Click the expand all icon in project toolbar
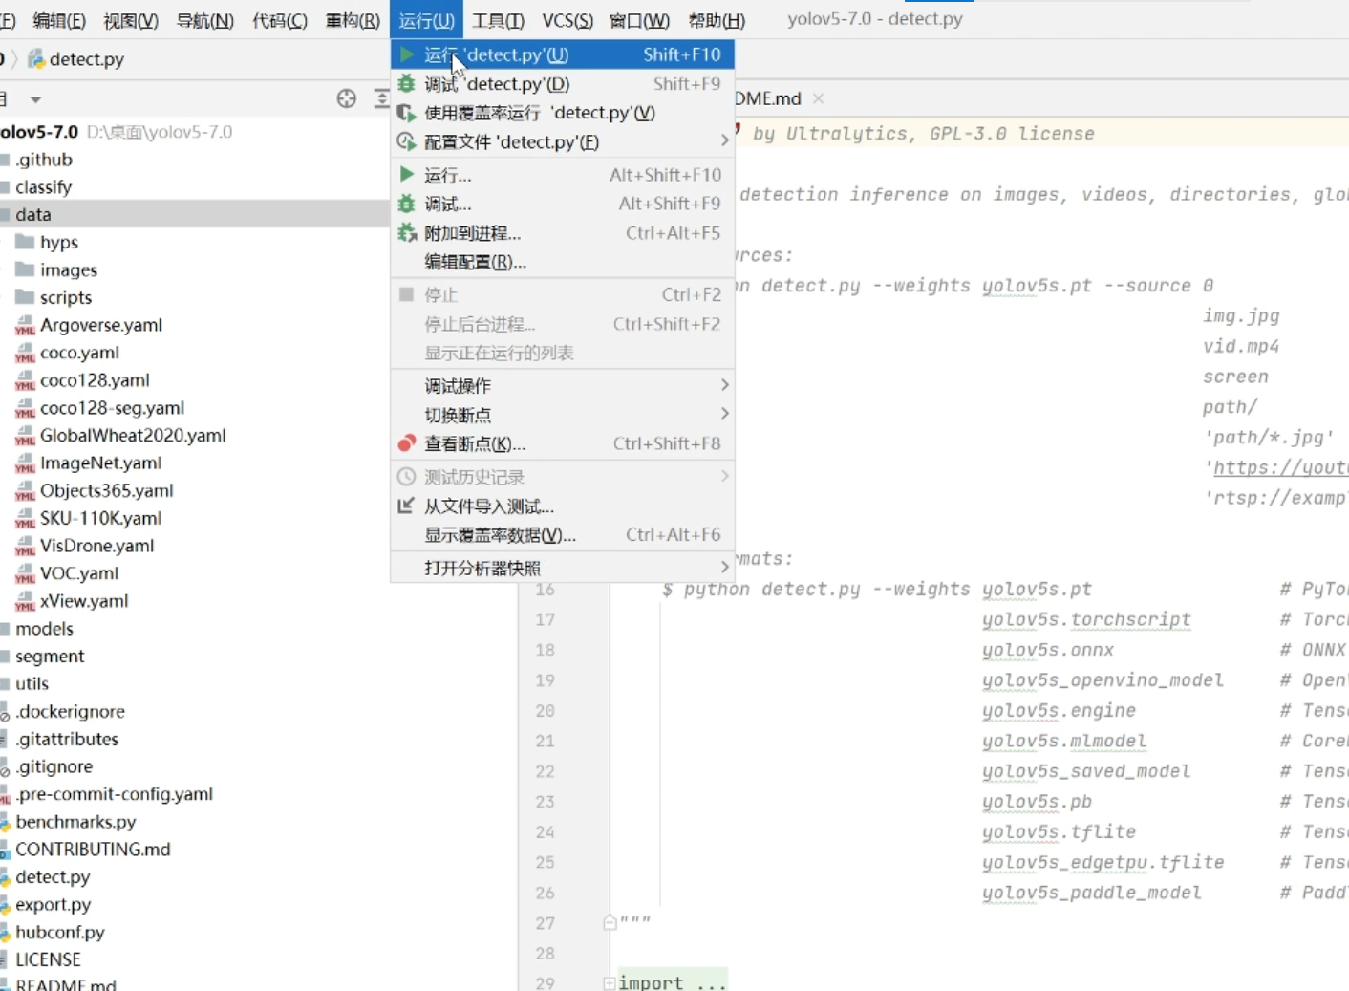This screenshot has height=991, width=1349. (x=382, y=98)
